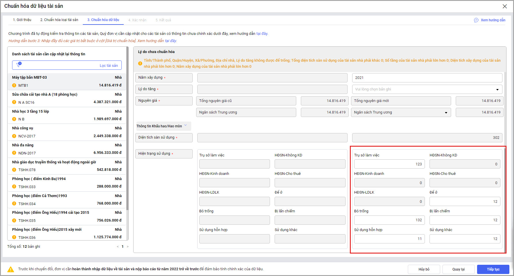Click the yellow warning triangle in footer

(11, 269)
